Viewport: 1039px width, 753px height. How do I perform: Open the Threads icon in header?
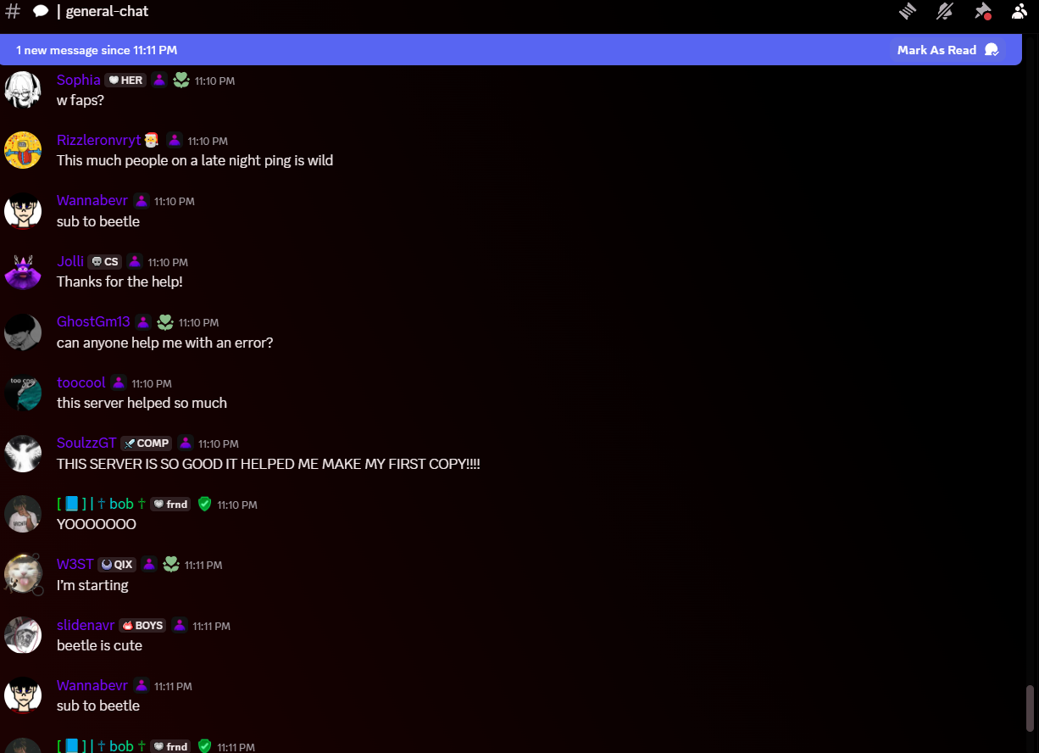pyautogui.click(x=908, y=11)
